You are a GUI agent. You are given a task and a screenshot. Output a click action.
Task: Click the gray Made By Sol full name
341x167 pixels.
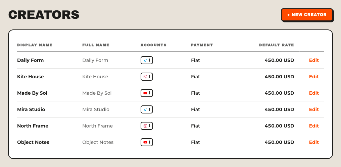click(97, 93)
